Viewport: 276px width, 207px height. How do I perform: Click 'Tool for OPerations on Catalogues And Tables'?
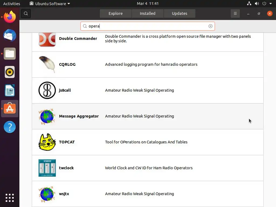146,142
